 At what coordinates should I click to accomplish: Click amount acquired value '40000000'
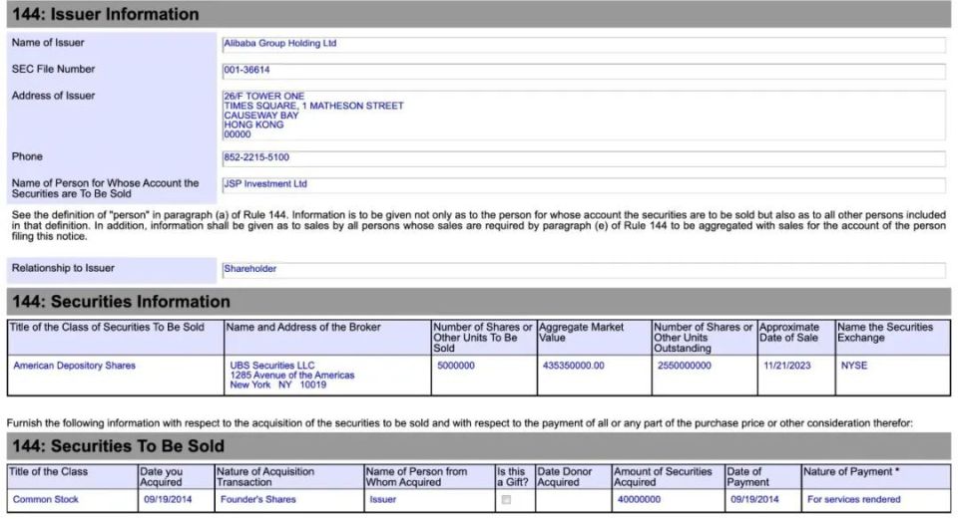tap(639, 499)
